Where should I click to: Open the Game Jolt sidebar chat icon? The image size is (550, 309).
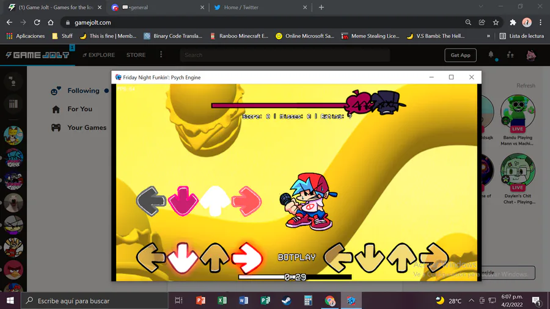(x=13, y=82)
